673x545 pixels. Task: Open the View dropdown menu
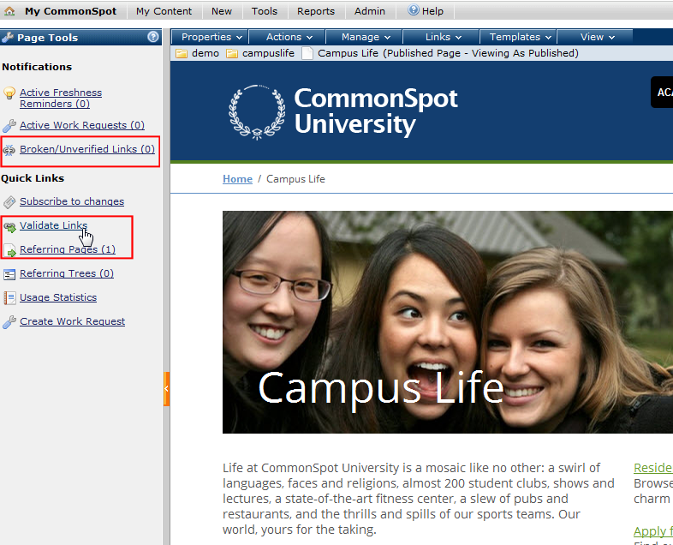[595, 38]
